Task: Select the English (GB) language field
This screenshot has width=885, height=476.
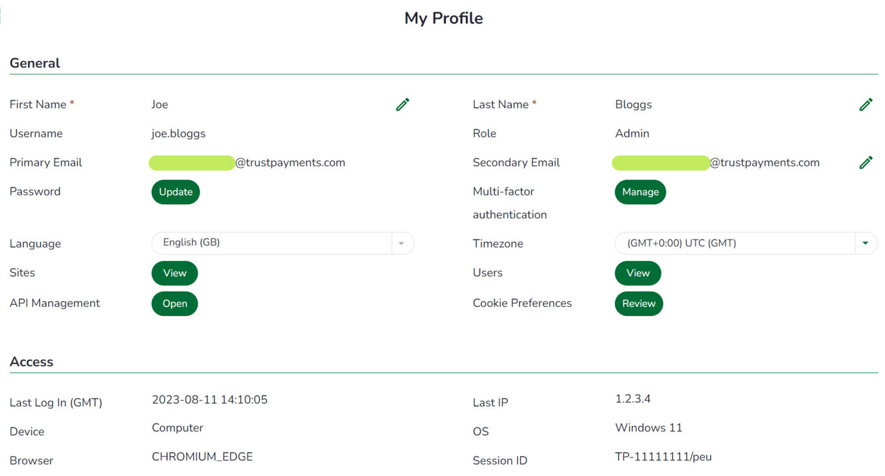Action: pyautogui.click(x=272, y=243)
